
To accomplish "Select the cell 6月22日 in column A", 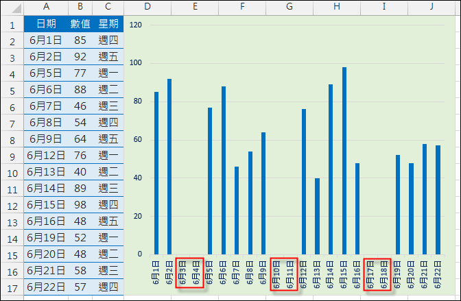I will point(46,287).
